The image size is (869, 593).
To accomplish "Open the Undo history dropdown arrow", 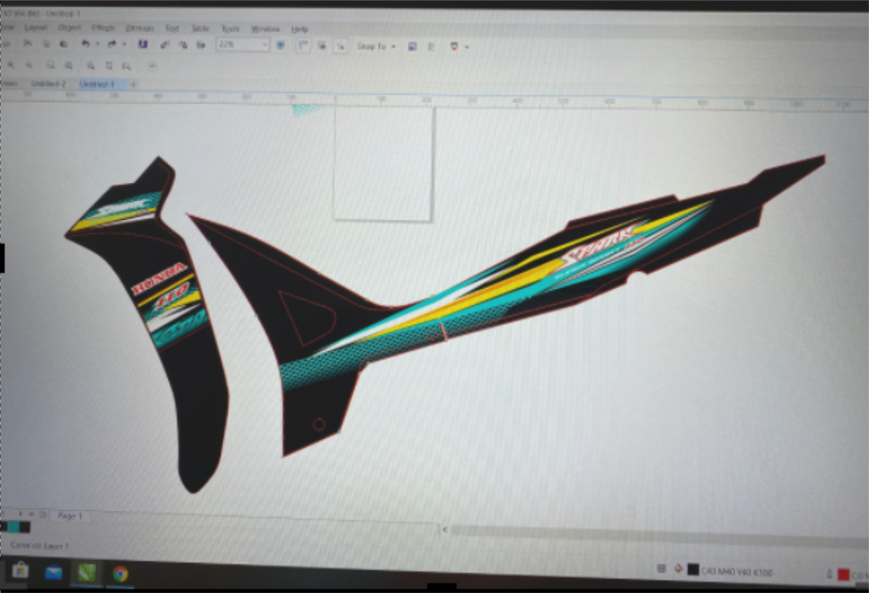I will click(97, 44).
